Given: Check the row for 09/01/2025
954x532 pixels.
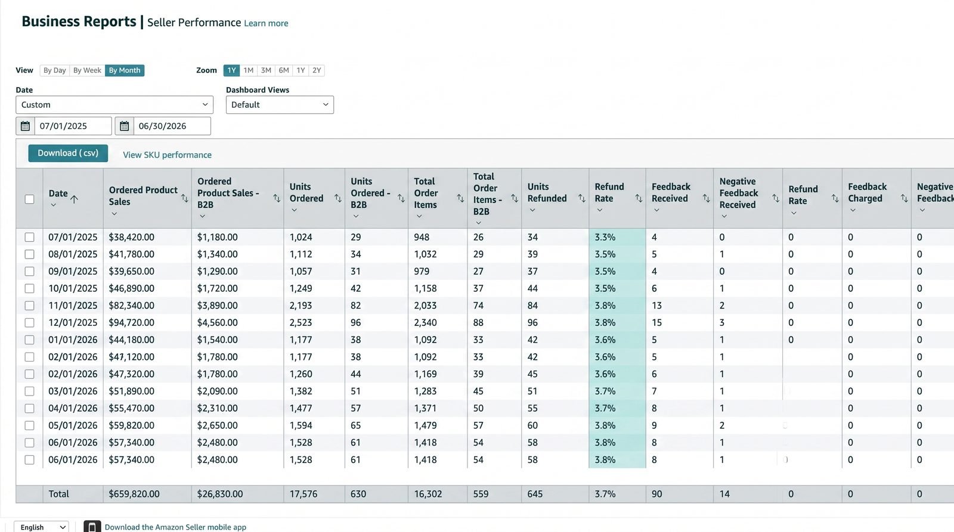Looking at the screenshot, I should click(x=29, y=271).
